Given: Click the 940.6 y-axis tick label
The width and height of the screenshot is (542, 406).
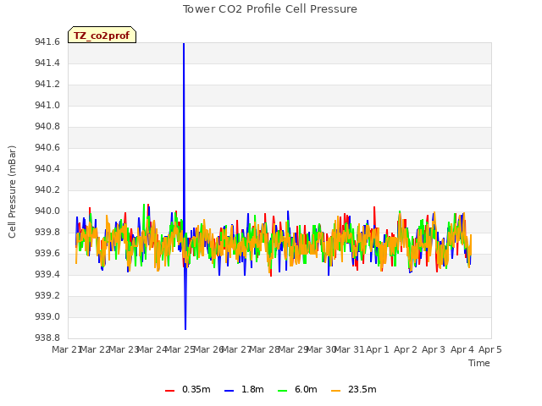Looking at the screenshot, I should point(47,147).
